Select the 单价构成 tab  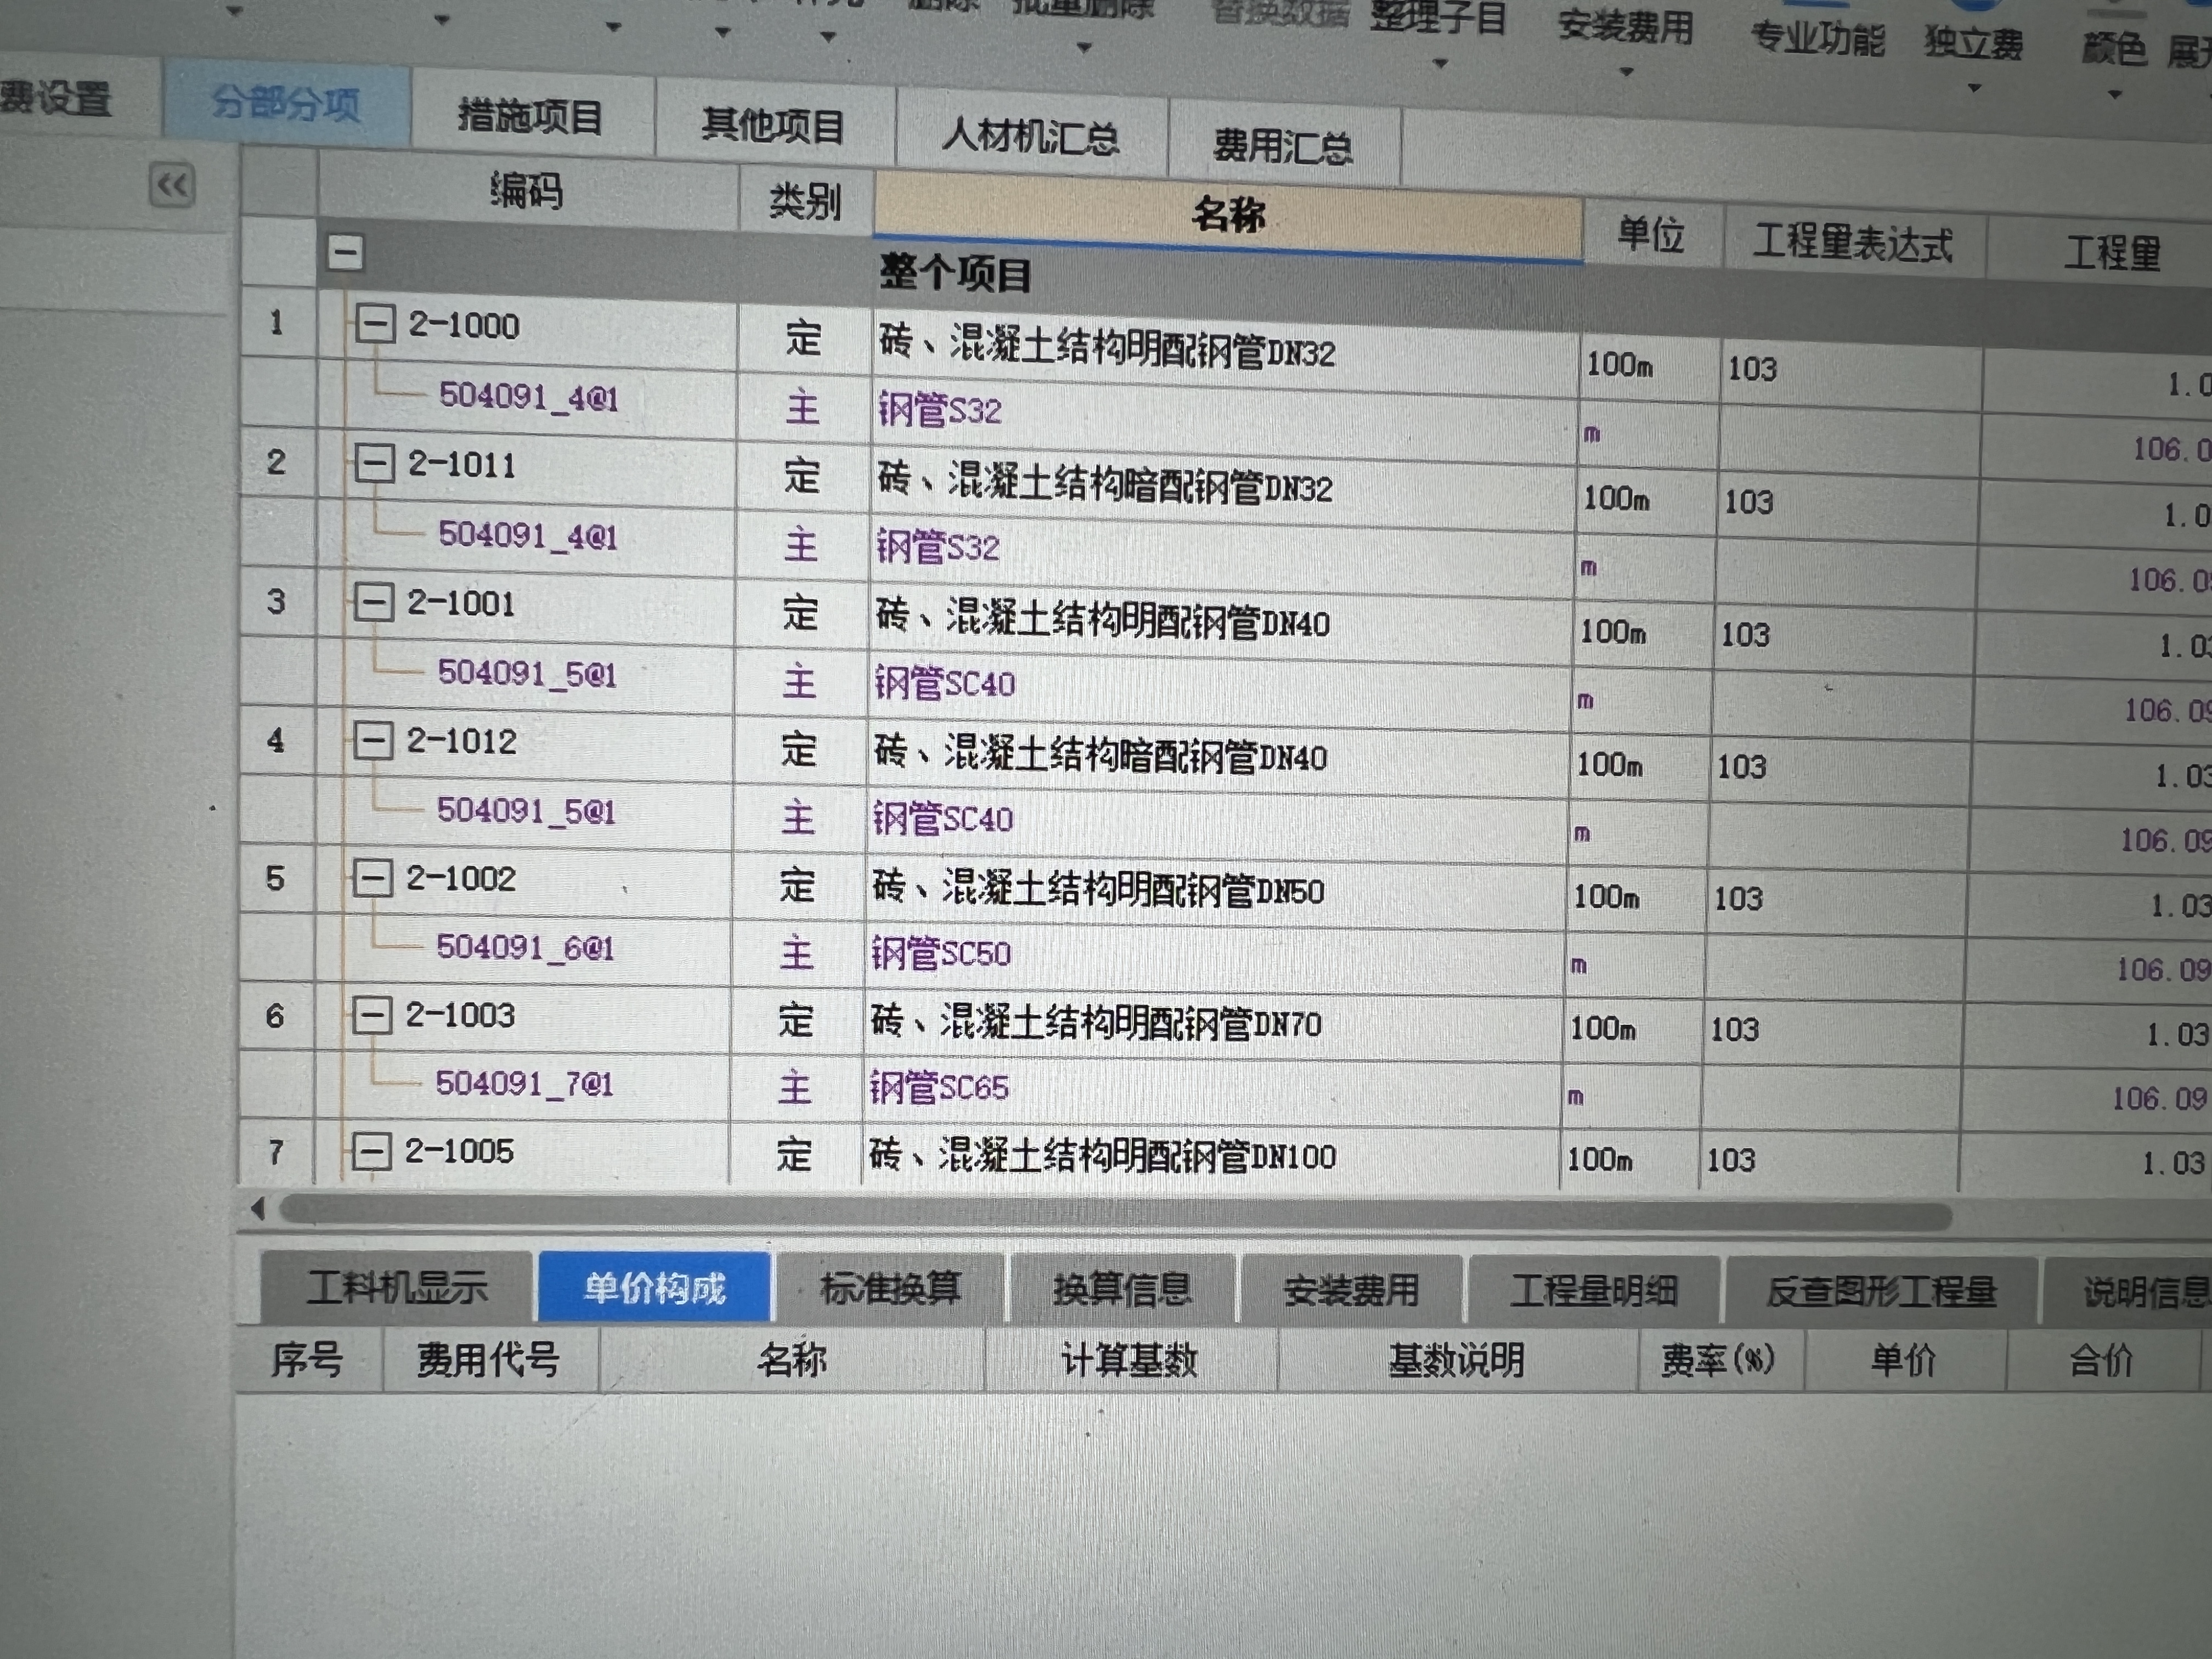[654, 1288]
